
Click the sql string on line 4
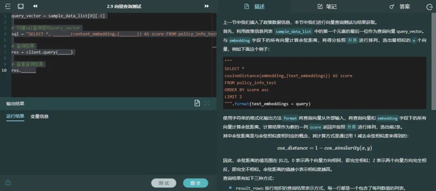[x=122, y=34]
